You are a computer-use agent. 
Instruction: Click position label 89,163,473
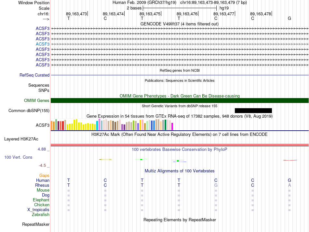point(76,14)
